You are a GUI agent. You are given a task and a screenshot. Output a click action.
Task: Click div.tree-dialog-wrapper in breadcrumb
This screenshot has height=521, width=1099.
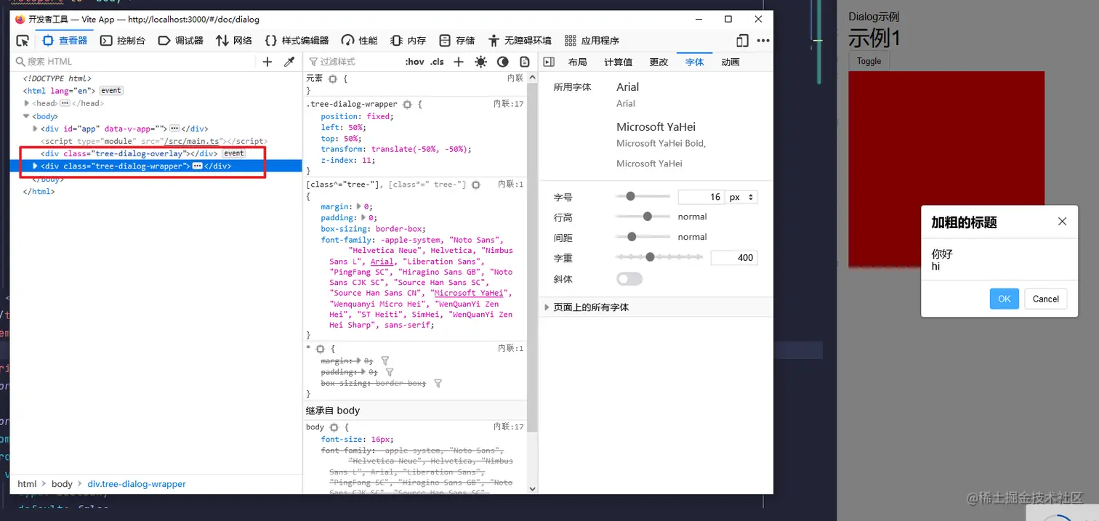[137, 484]
